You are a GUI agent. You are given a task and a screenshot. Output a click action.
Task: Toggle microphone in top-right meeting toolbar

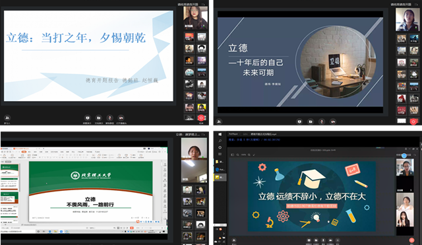[322, 122]
